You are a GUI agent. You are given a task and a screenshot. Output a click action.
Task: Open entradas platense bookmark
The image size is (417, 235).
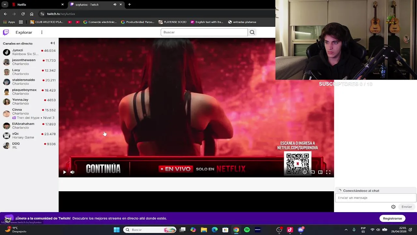pyautogui.click(x=242, y=22)
